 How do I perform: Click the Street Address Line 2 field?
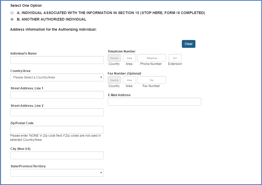point(57,112)
